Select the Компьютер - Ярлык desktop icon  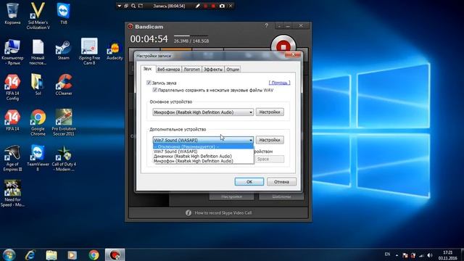click(x=12, y=52)
